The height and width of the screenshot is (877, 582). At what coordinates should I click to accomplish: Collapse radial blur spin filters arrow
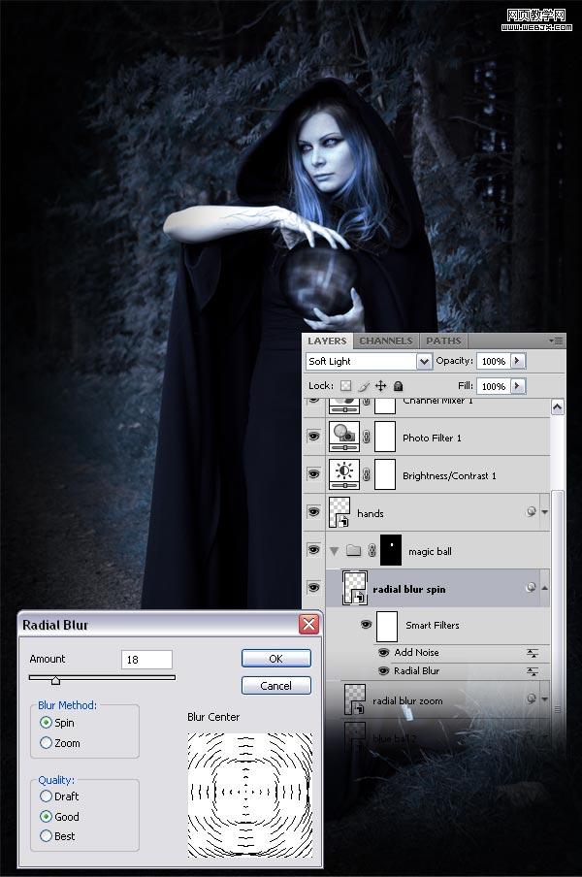544,588
